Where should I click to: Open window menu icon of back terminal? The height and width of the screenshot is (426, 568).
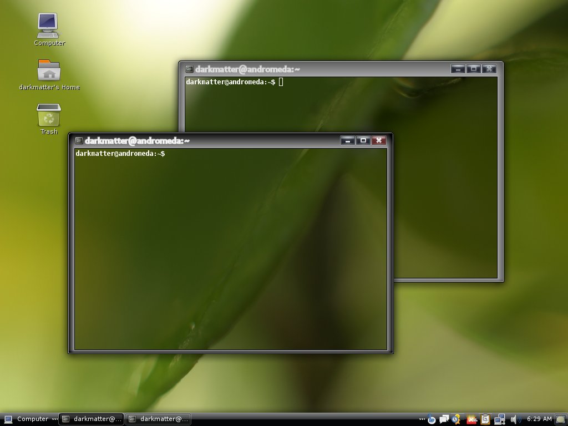(190, 69)
